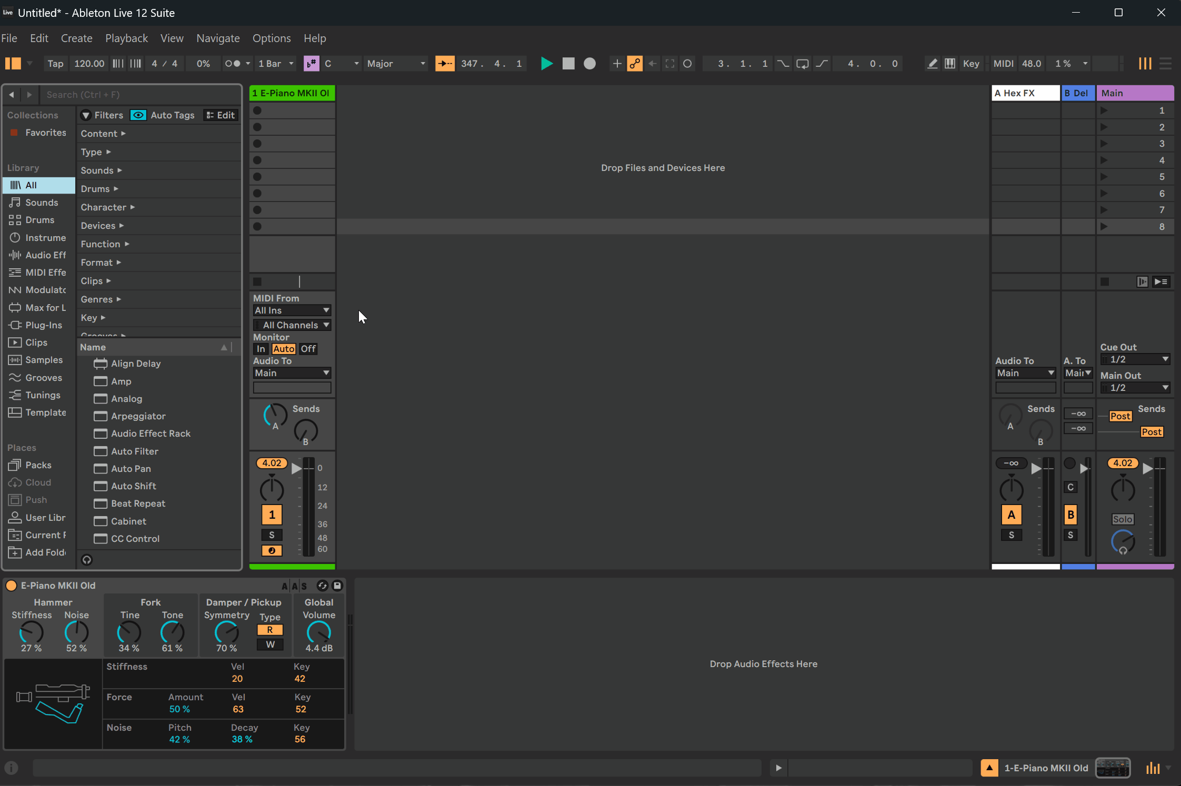The height and width of the screenshot is (786, 1181).
Task: Set Monitor to In
Action: point(261,349)
